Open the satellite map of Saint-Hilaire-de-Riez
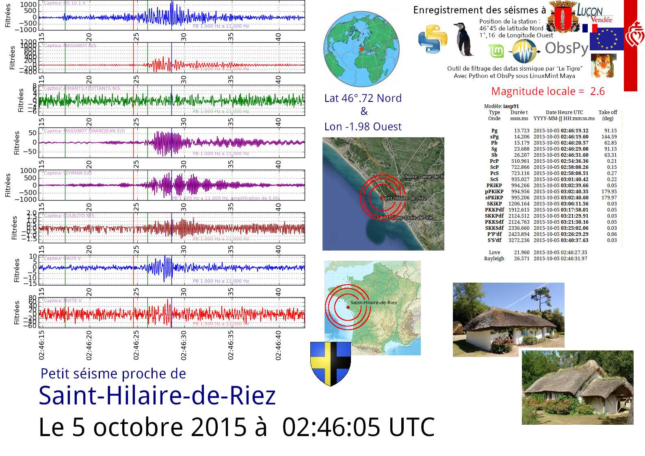Screen dimensions: 645x456 click(x=383, y=194)
